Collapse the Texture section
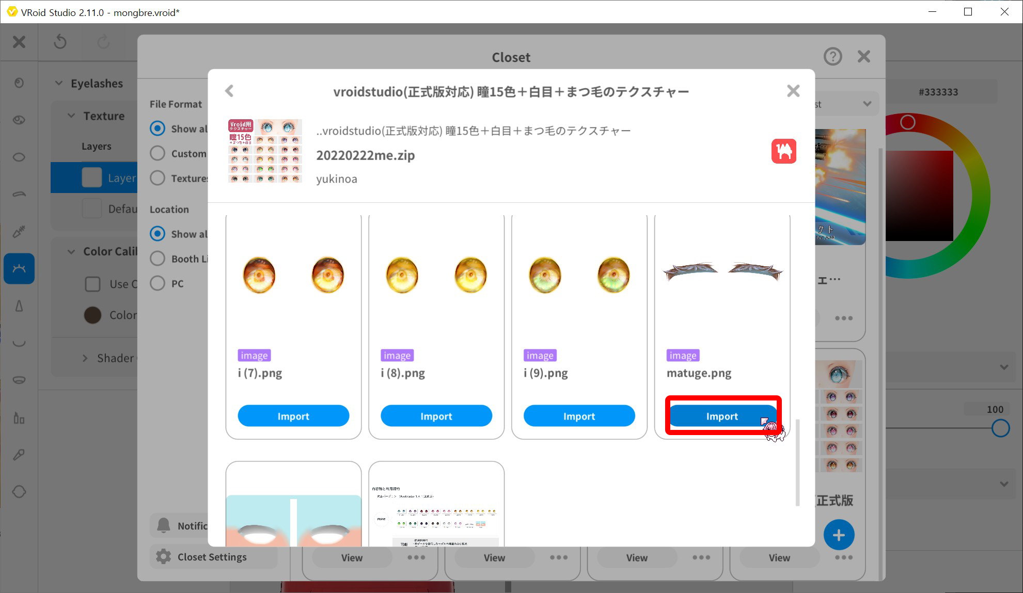 72,116
